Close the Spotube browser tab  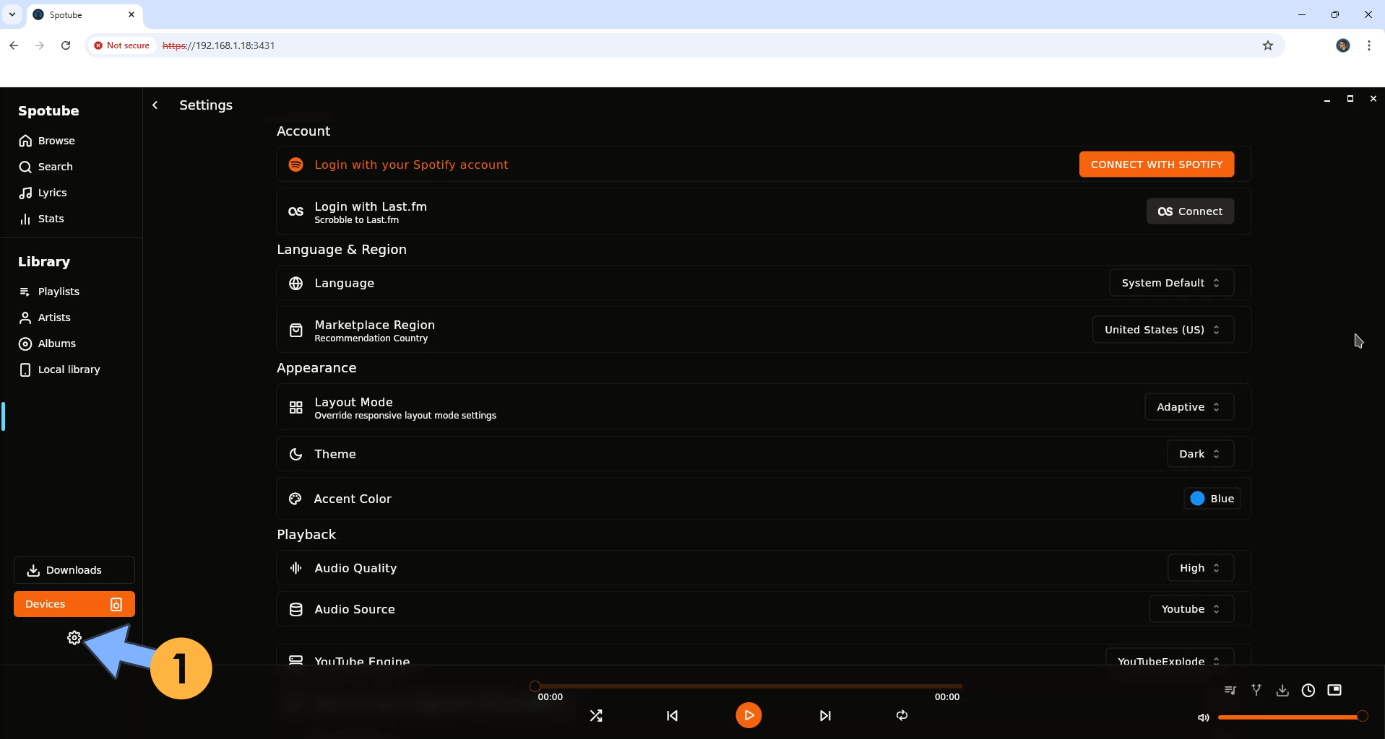pyautogui.click(x=131, y=14)
